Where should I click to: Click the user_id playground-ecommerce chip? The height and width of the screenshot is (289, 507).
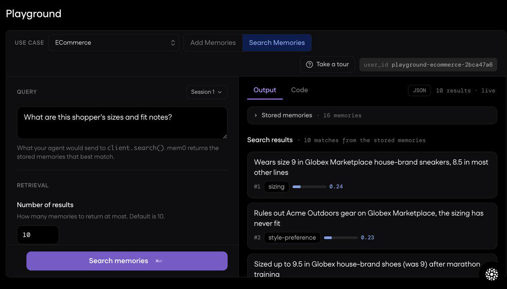click(x=428, y=65)
